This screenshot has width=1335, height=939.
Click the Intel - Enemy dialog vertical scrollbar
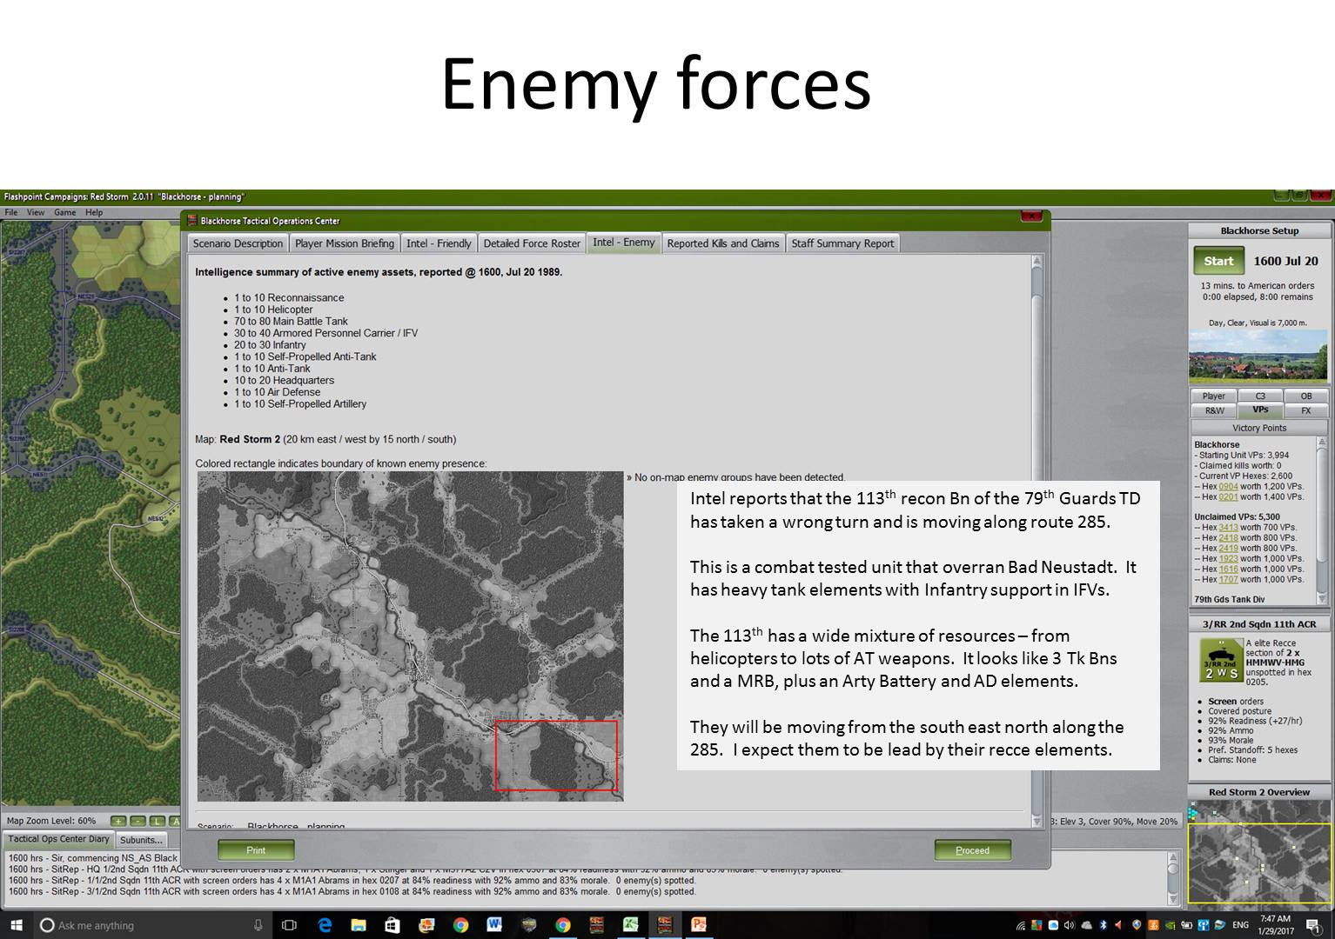tap(1036, 541)
